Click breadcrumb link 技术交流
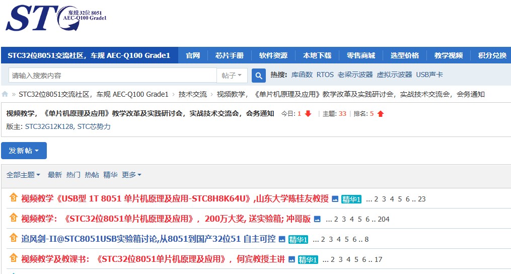Screen dimensions: 511x274 click(x=193, y=94)
